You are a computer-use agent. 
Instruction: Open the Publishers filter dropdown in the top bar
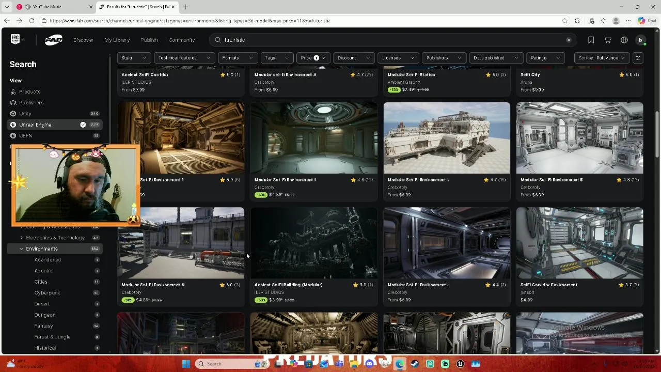pyautogui.click(x=444, y=58)
